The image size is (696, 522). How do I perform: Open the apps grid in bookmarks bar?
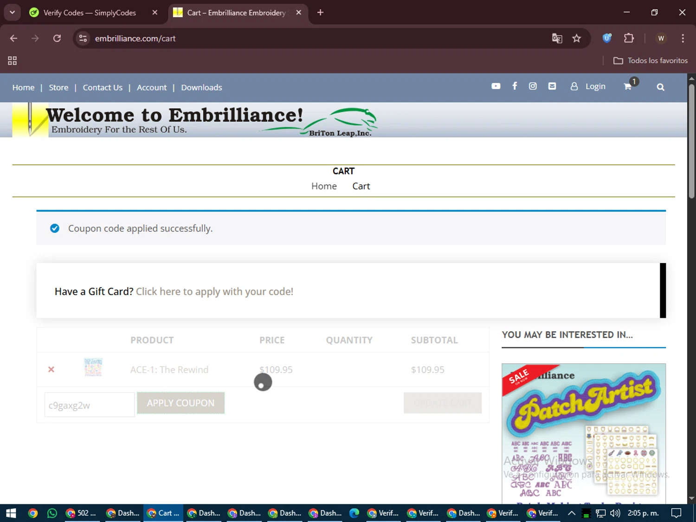[12, 60]
